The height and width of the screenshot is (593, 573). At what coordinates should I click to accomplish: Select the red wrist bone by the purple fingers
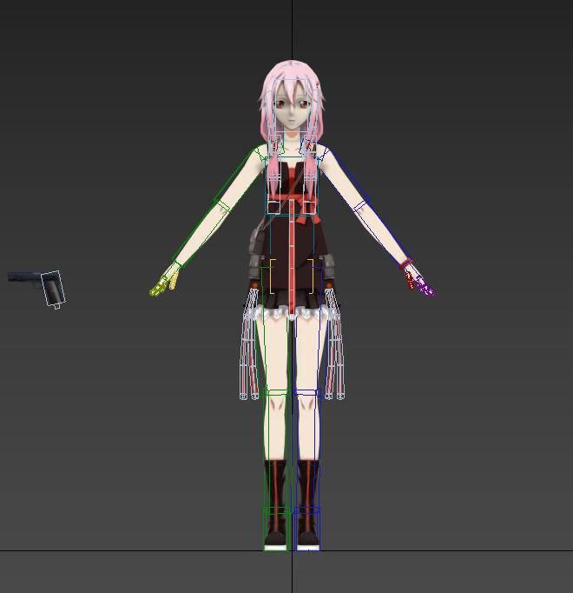point(408,273)
